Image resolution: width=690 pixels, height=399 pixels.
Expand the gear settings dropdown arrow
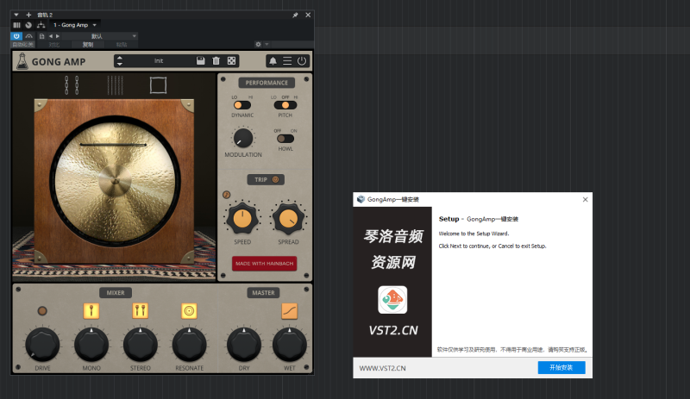[267, 44]
